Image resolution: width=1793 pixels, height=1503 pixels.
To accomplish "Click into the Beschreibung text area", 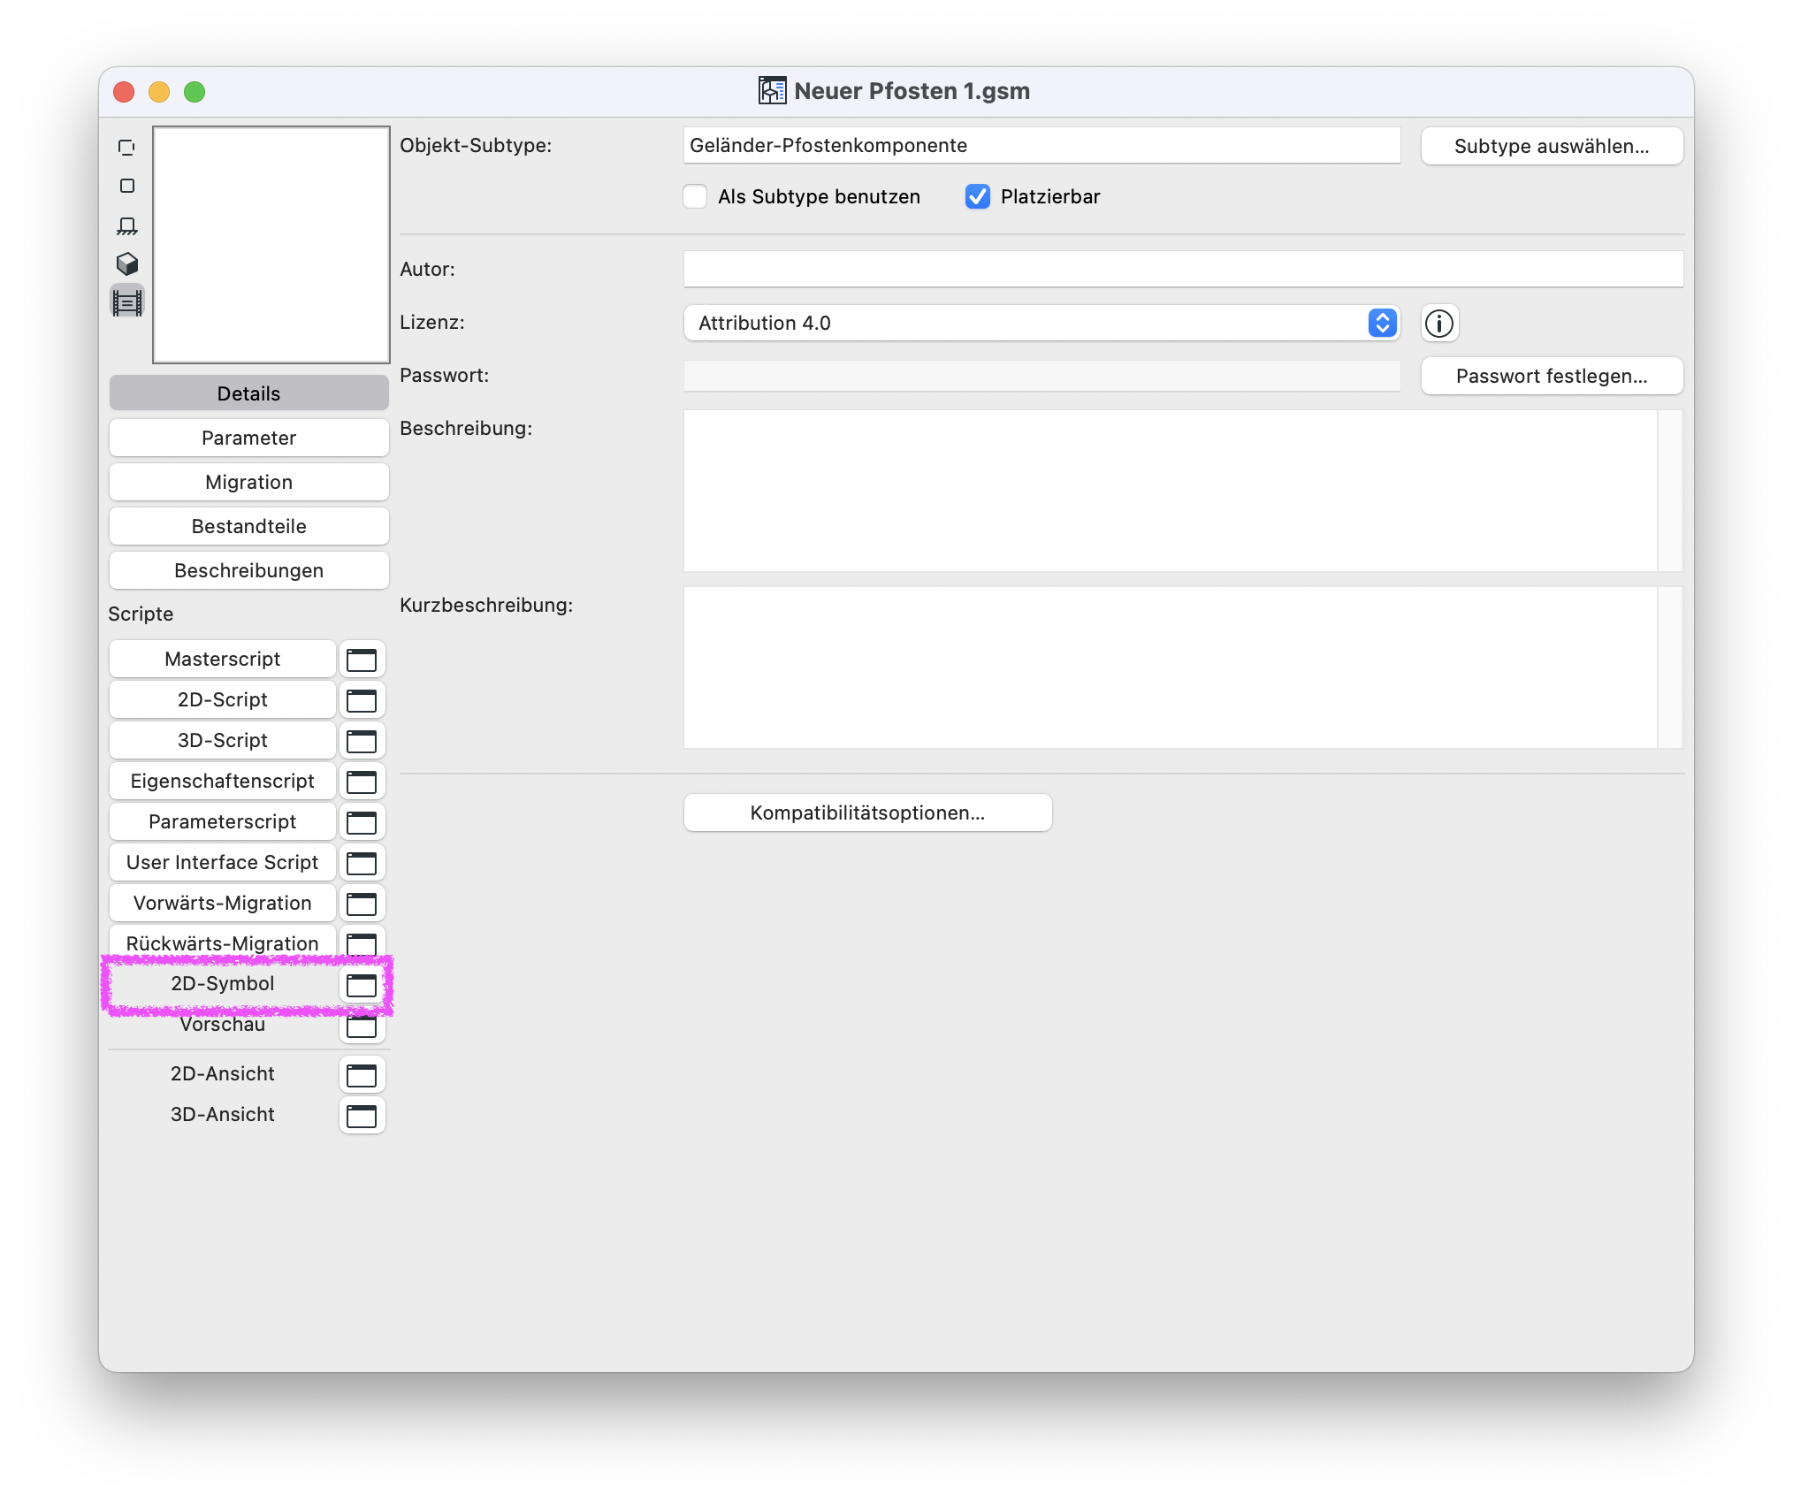I will (1170, 491).
